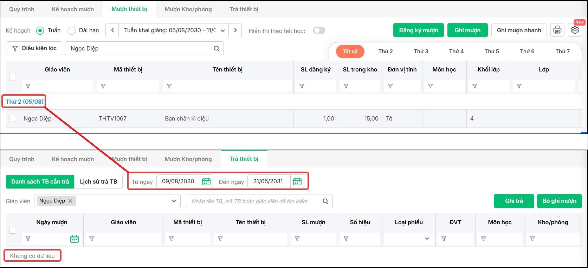
Task: Open Quy trình tab in top panel
Action: [x=22, y=9]
